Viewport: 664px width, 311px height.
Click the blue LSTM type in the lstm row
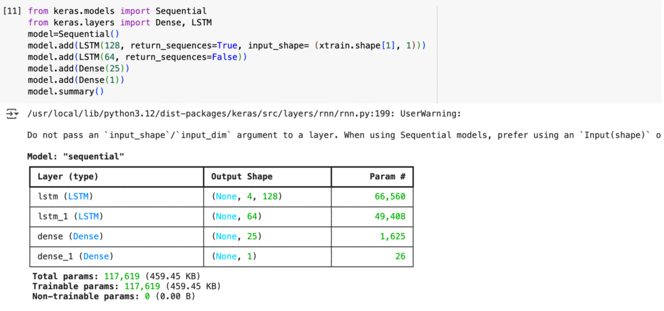click(x=78, y=196)
